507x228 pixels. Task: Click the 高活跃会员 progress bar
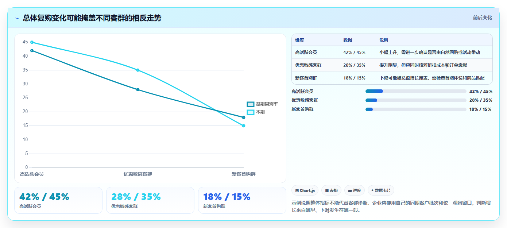(x=416, y=91)
